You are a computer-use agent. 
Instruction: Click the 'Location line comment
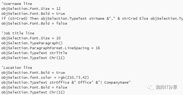(x=17, y=68)
